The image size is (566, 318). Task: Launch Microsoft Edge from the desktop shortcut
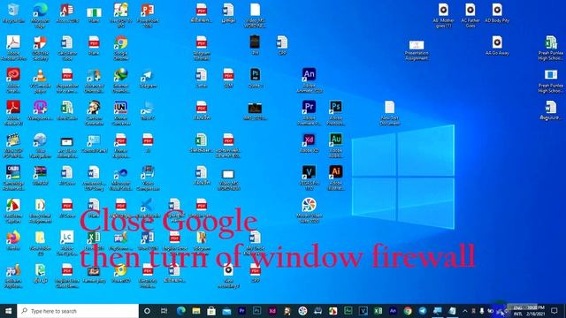click(x=40, y=16)
